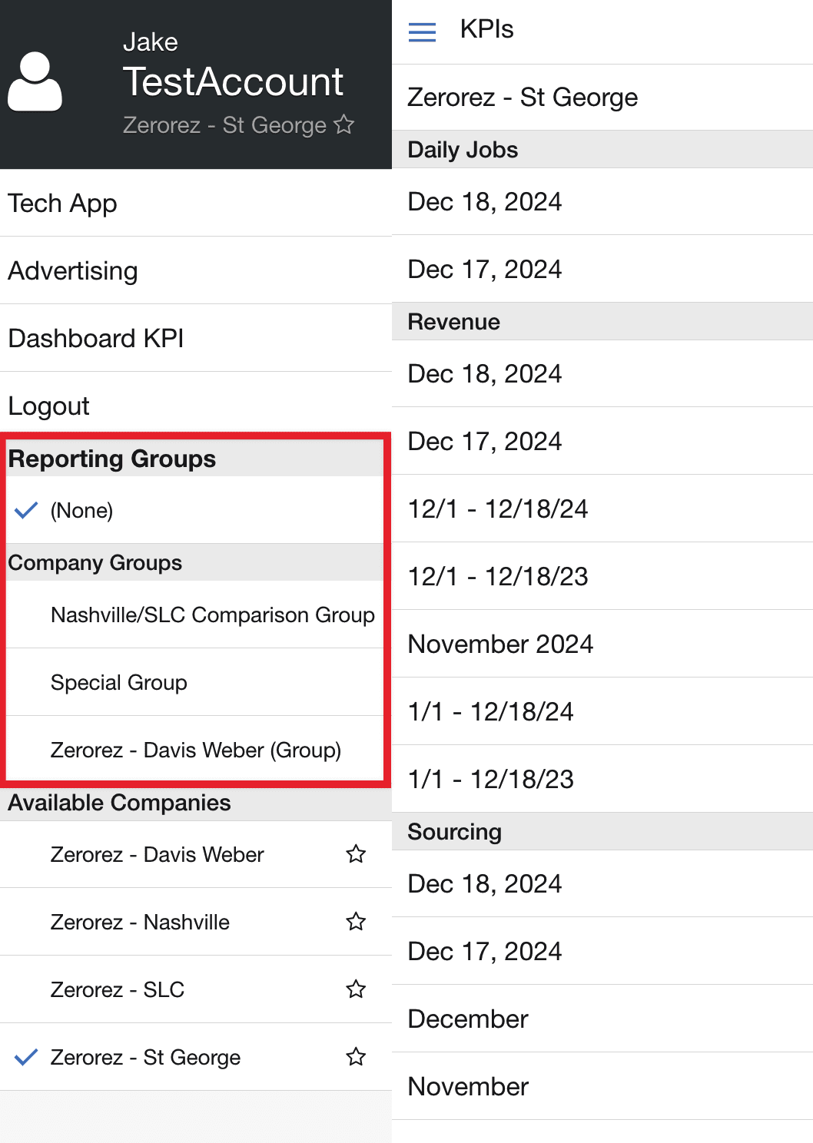
Task: Star the Zerorez - Nashville company
Action: click(x=356, y=922)
